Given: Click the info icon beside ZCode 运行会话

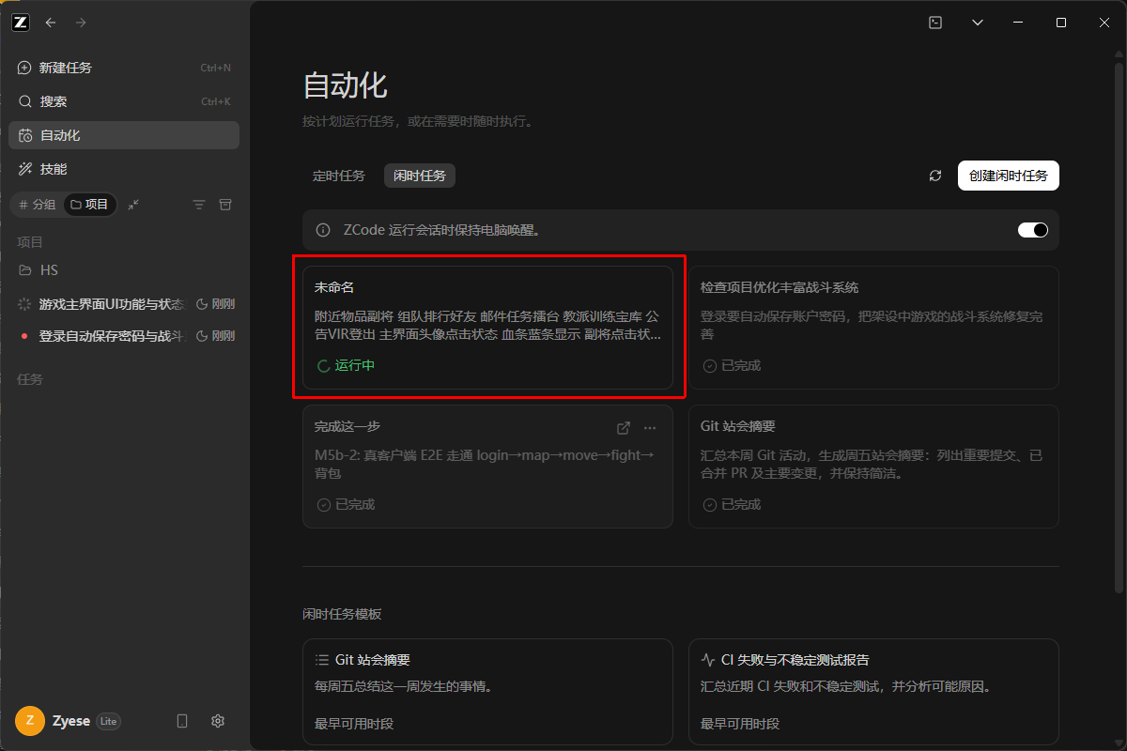Looking at the screenshot, I should tap(323, 230).
